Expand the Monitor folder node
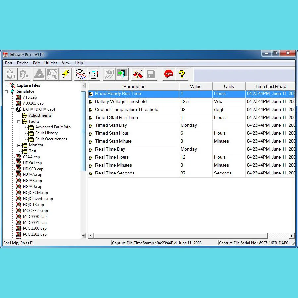298x298 pixels. click(19, 145)
